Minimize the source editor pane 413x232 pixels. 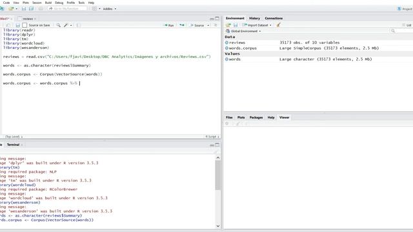(212, 19)
